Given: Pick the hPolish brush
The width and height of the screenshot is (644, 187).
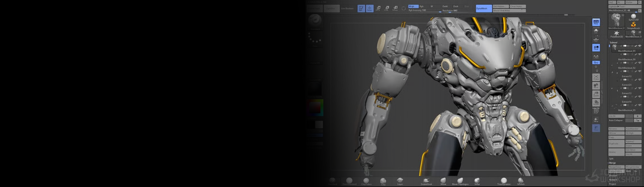Looking at the screenshot, I should point(521,181).
